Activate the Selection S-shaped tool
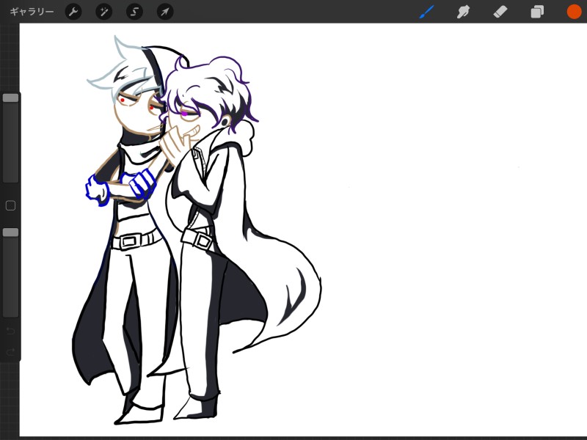587x440 pixels. click(x=134, y=12)
